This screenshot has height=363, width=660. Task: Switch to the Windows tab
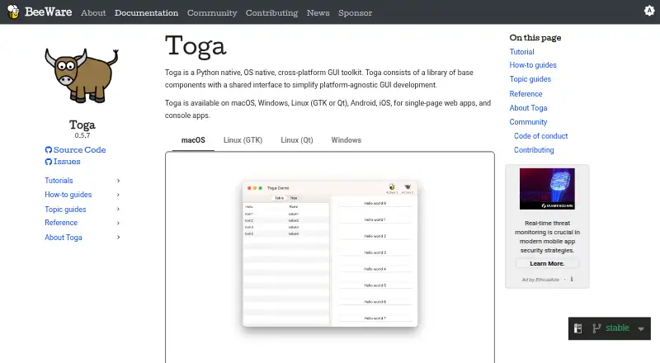(346, 140)
